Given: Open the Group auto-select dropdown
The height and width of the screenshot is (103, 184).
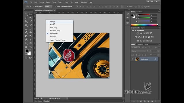Looking at the screenshot, I should coord(48,7).
